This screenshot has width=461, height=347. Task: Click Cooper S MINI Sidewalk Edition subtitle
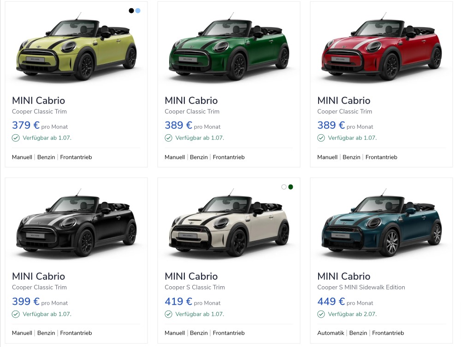tap(361, 288)
